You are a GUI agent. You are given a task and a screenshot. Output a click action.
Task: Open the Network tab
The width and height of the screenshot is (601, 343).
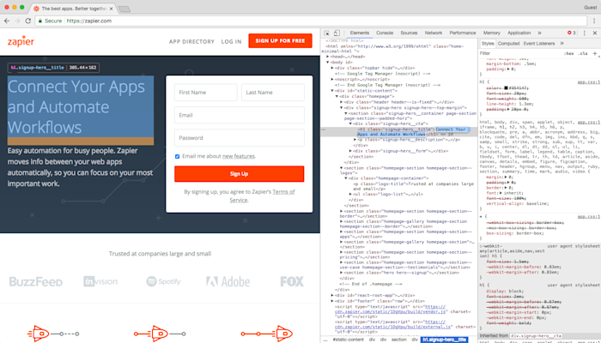point(433,33)
